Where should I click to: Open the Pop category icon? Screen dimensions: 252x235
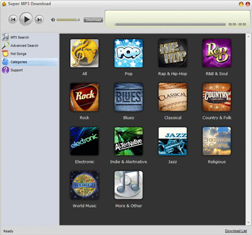[129, 53]
